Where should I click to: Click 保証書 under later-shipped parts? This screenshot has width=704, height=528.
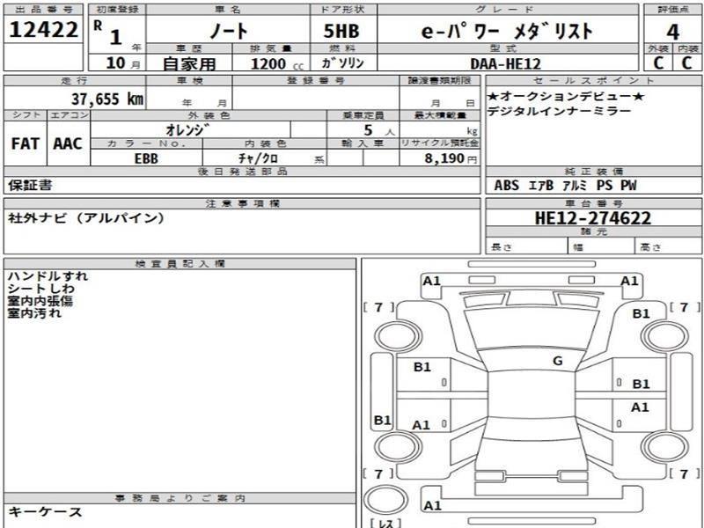coord(30,185)
